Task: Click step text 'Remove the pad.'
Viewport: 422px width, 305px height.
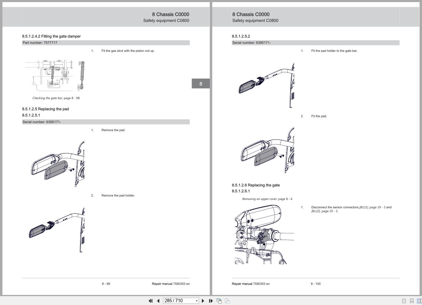Action: (113, 130)
